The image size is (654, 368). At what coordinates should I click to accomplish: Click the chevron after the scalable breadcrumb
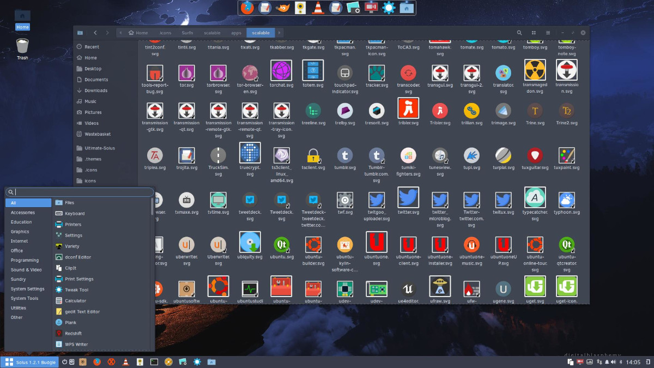[279, 33]
